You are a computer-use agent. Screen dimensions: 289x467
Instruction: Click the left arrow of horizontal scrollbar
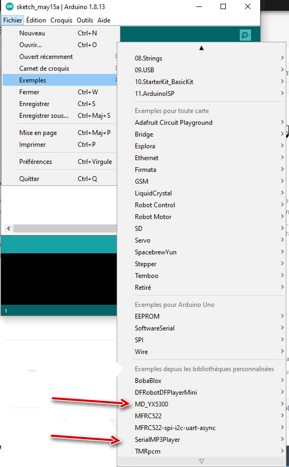[x=9, y=229]
